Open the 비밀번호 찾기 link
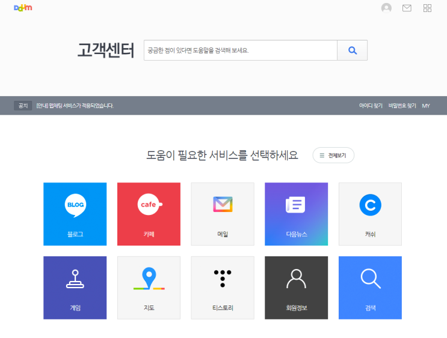This screenshot has width=447, height=338. point(402,106)
